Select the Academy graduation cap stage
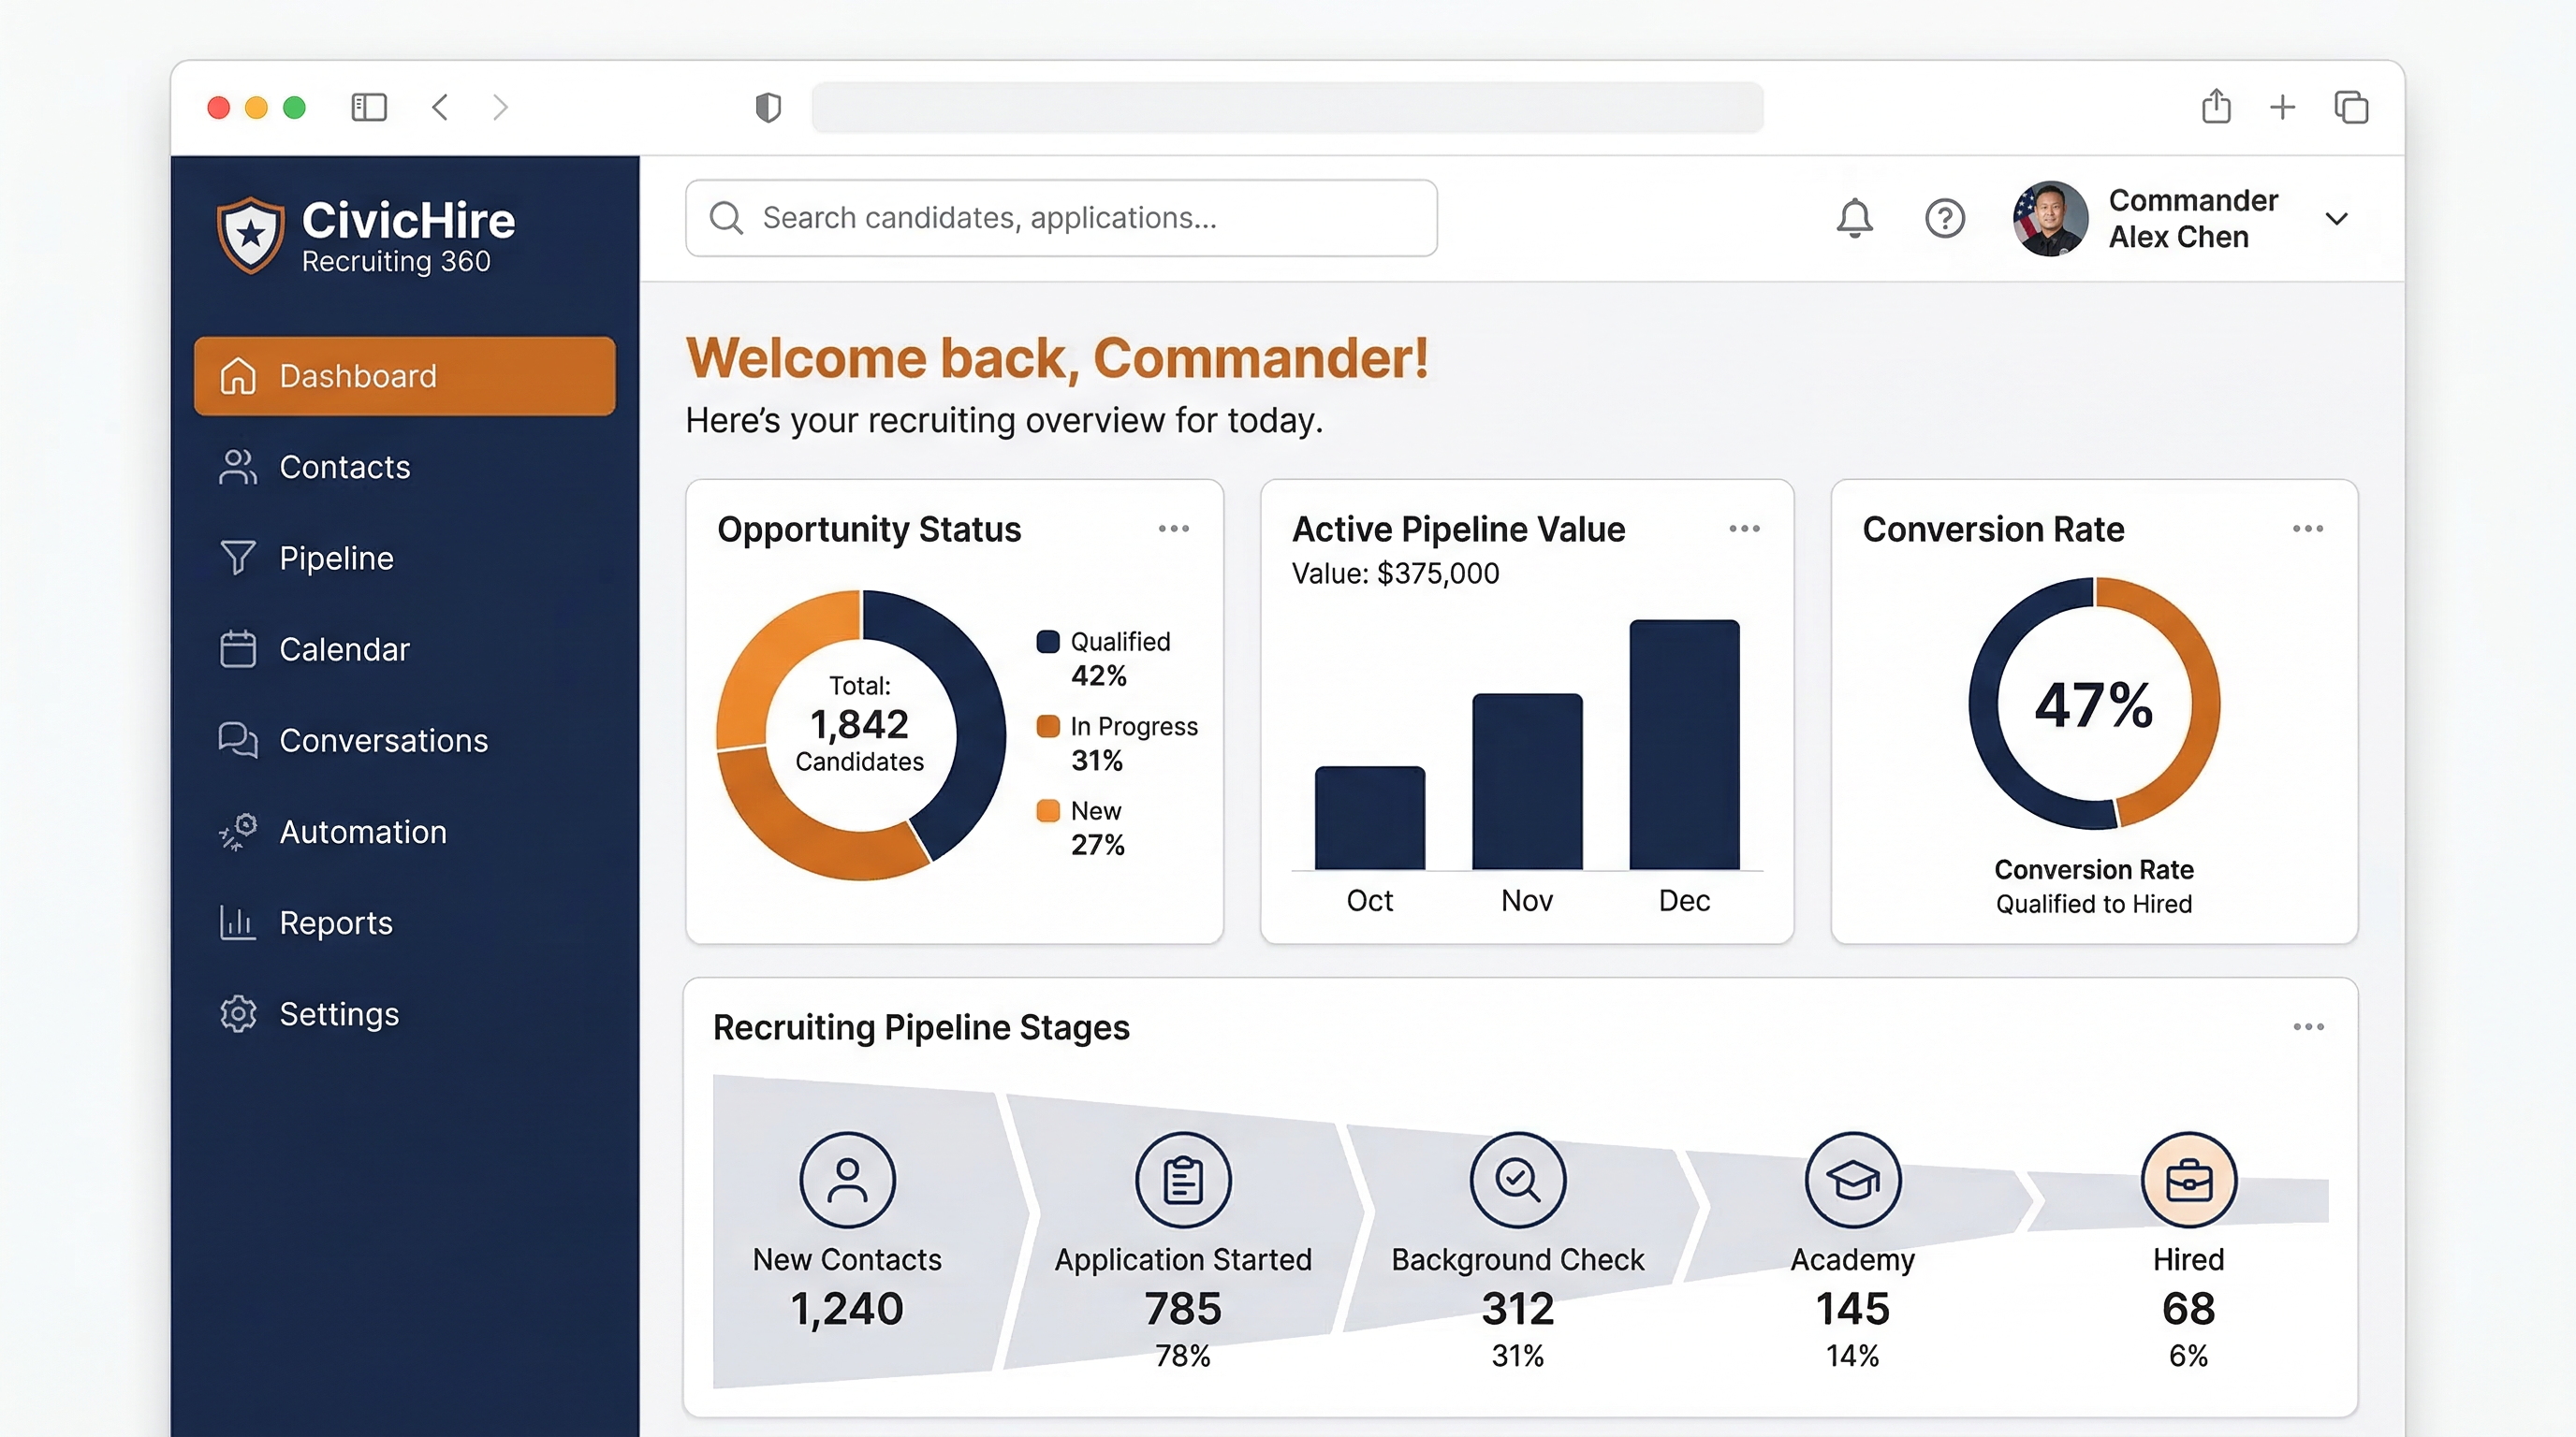The height and width of the screenshot is (1437, 2576). 1853,1179
